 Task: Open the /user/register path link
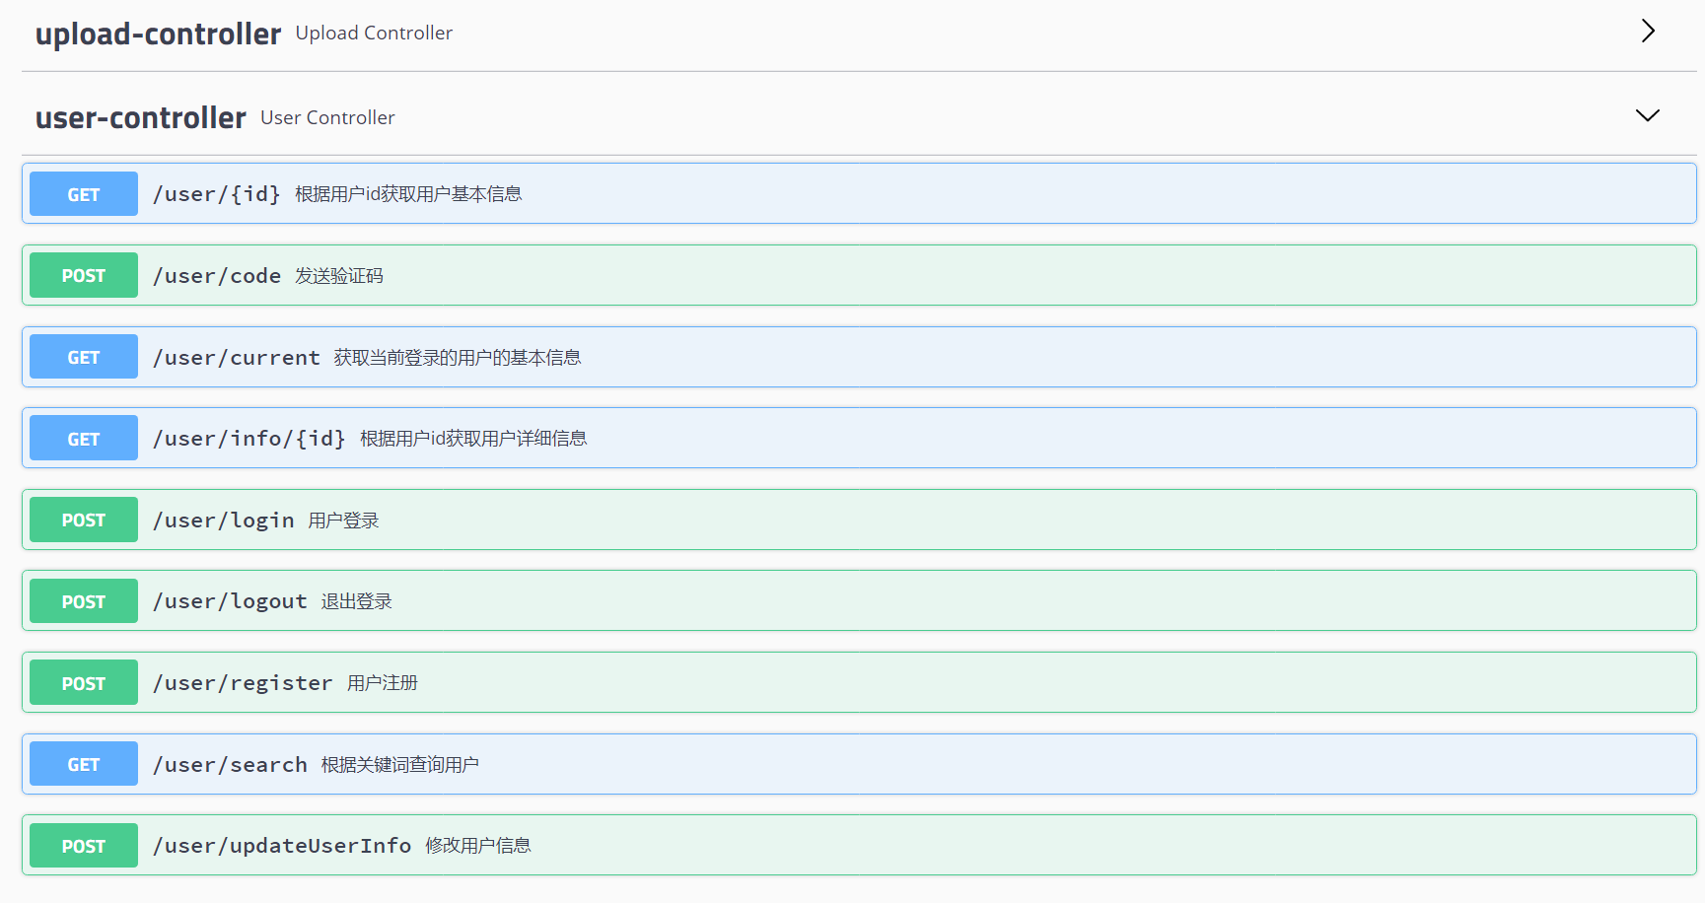pos(243,683)
